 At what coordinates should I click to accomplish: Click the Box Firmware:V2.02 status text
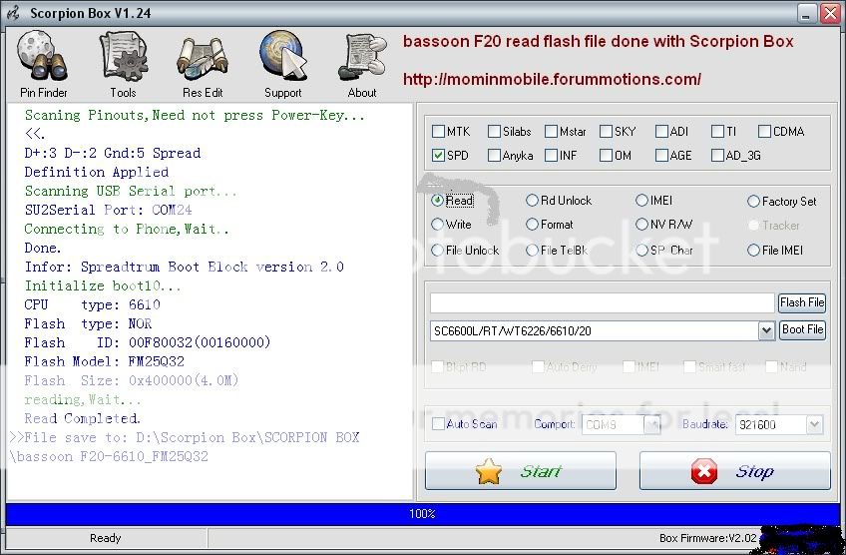708,538
